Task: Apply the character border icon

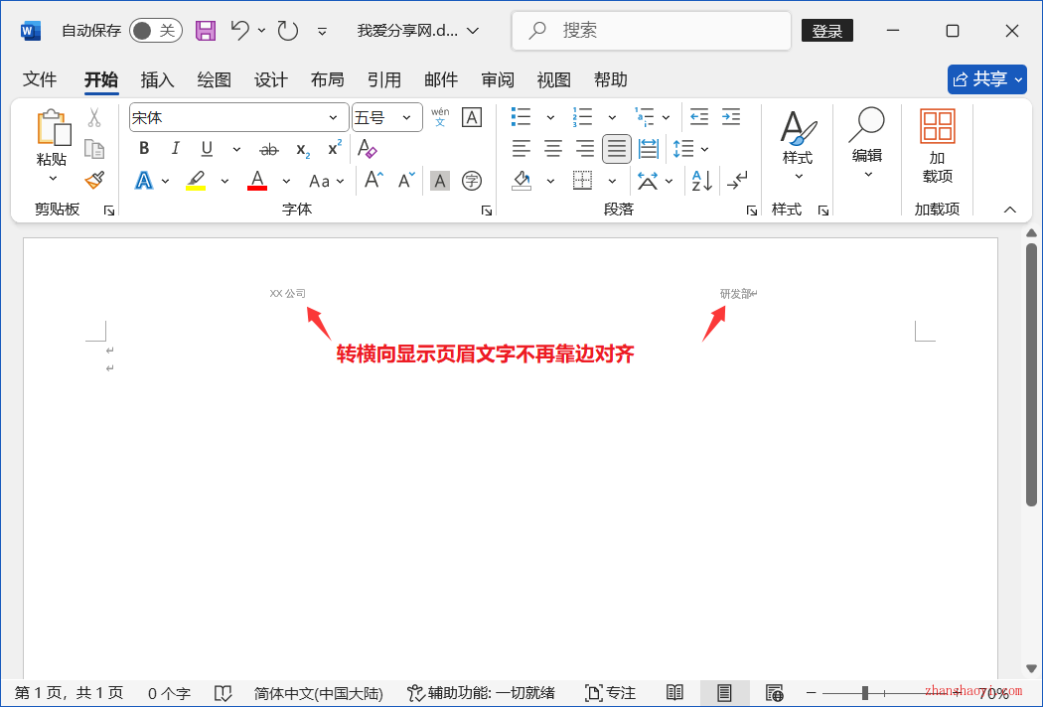Action: tap(472, 118)
